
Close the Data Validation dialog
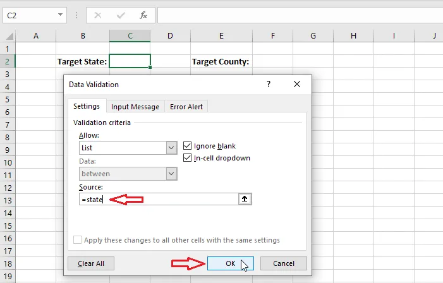pos(297,84)
